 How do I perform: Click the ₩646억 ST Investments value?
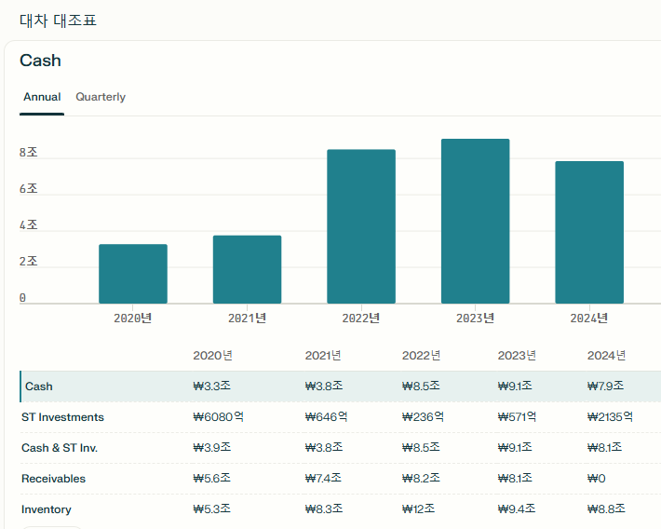click(x=326, y=417)
